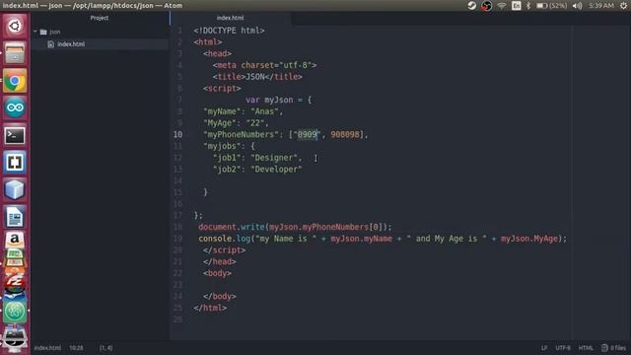The image size is (631, 355).
Task: Show the 5:39 AM clock calendar
Action: click(601, 6)
